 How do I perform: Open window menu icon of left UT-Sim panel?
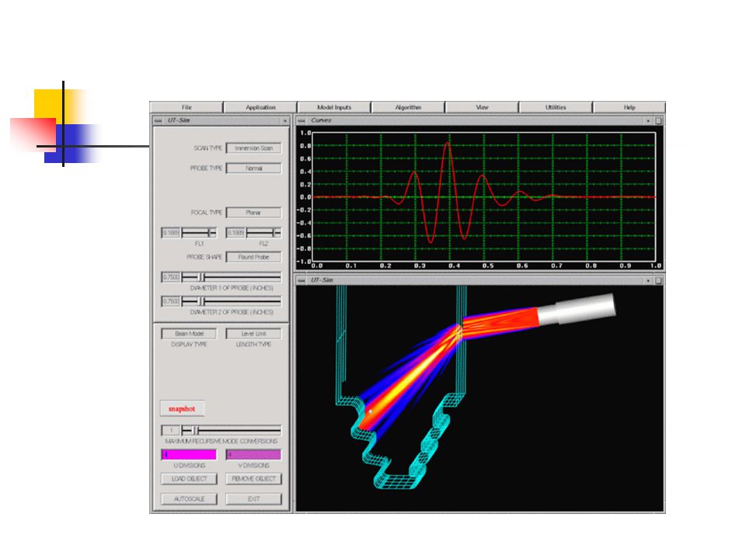coord(158,121)
